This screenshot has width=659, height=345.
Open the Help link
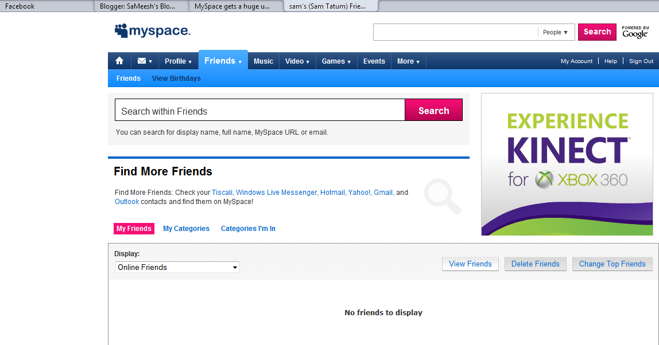coord(611,61)
